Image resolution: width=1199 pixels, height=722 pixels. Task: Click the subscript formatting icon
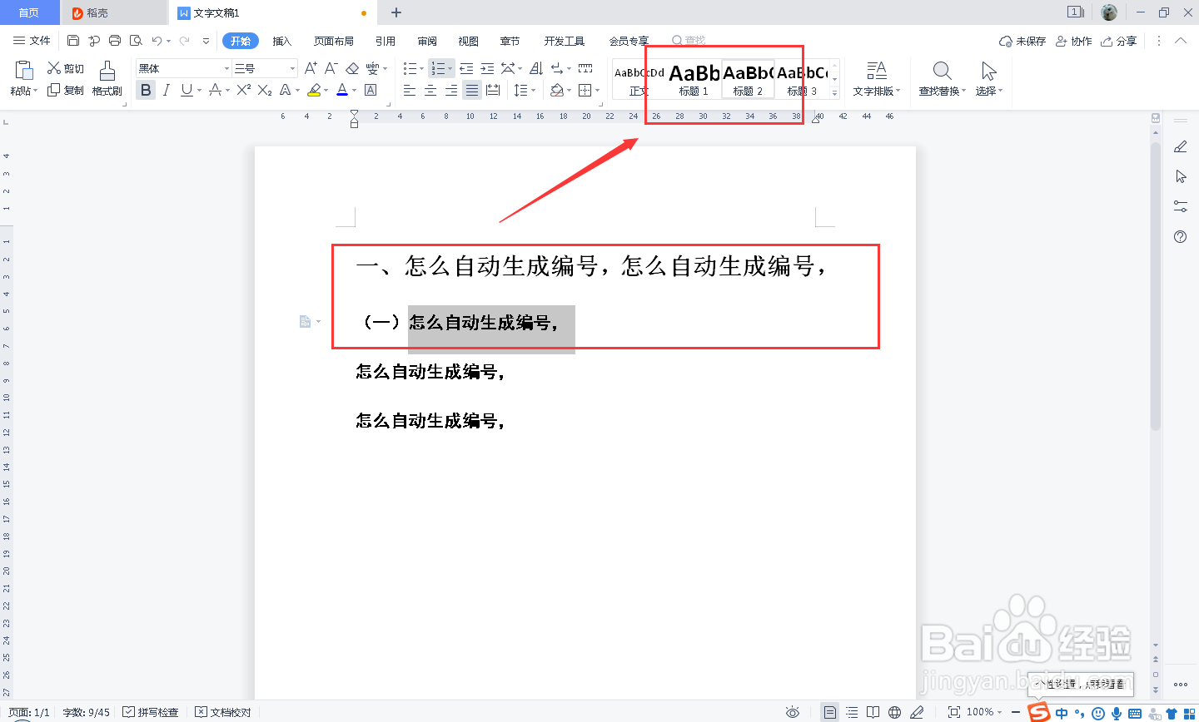(x=264, y=89)
